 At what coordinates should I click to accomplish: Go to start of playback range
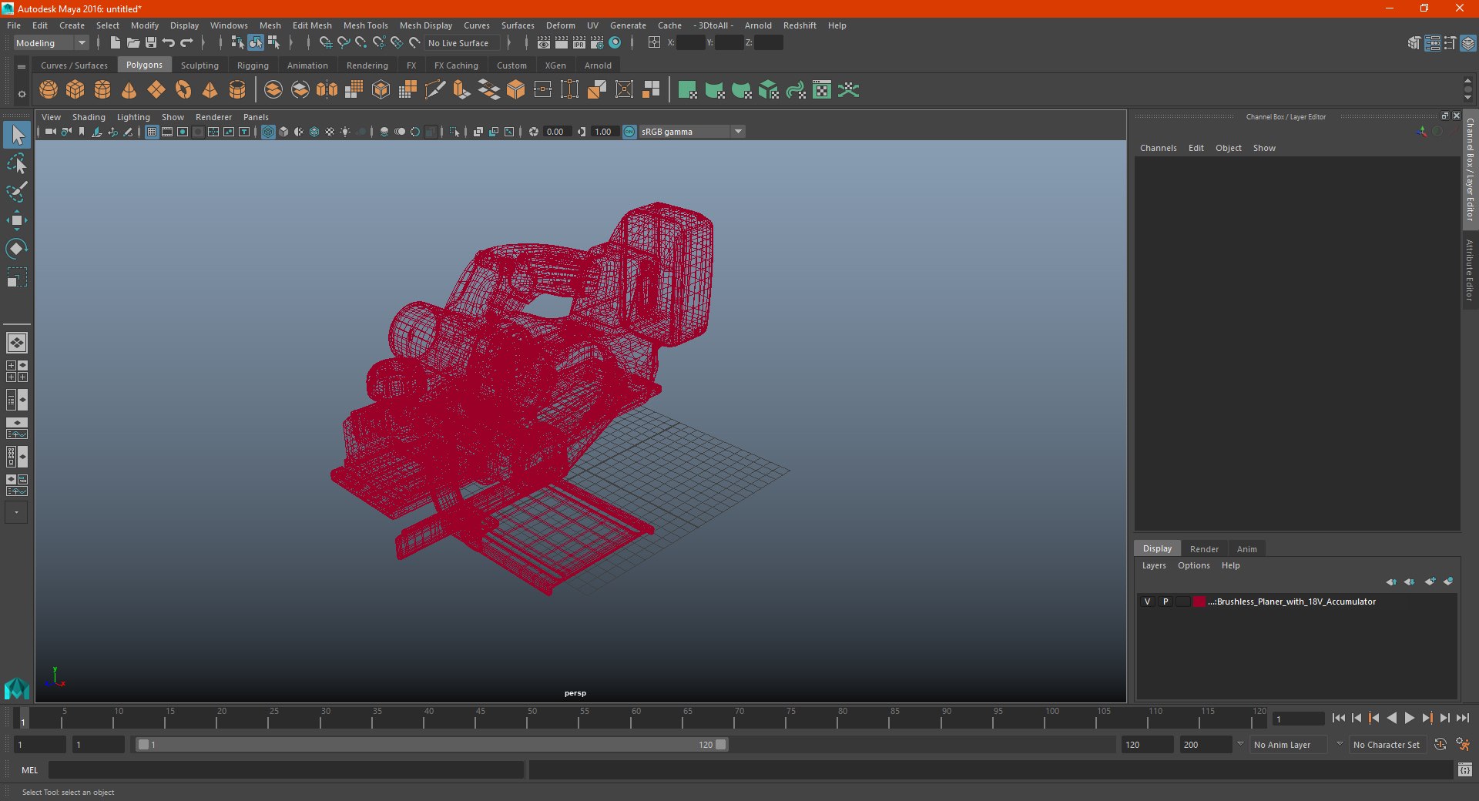point(1338,718)
